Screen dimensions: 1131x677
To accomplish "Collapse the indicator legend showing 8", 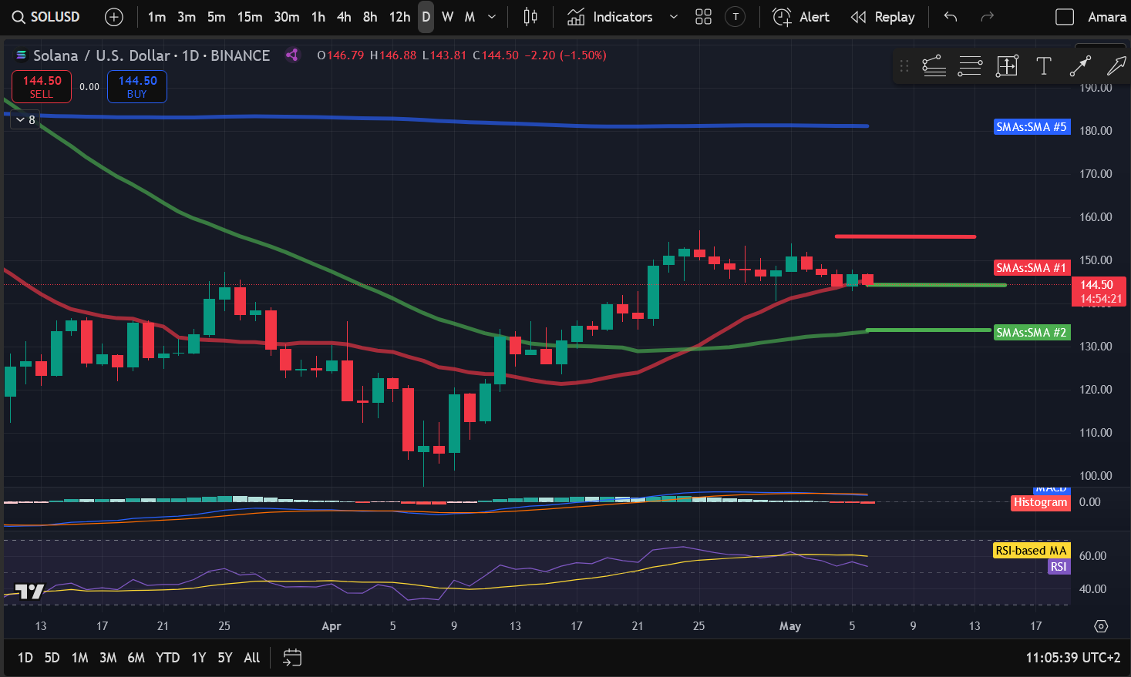I will (x=25, y=120).
